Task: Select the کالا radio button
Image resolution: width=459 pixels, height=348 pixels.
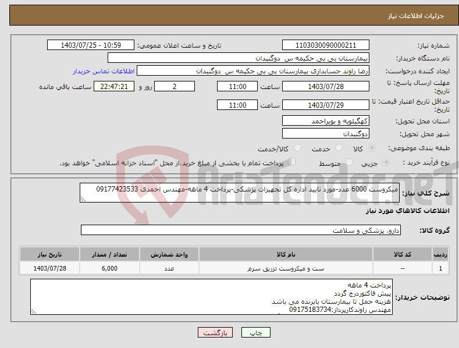Action: pos(372,148)
